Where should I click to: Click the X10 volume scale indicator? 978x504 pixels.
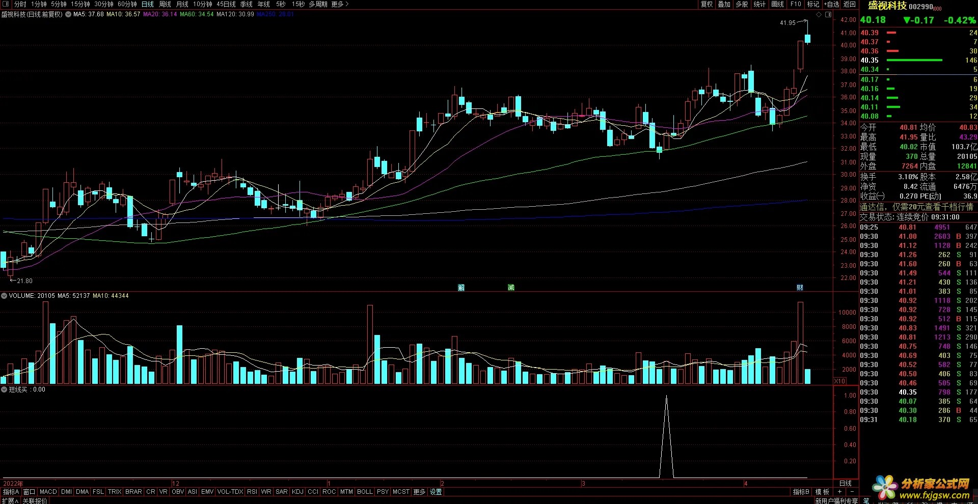point(839,381)
